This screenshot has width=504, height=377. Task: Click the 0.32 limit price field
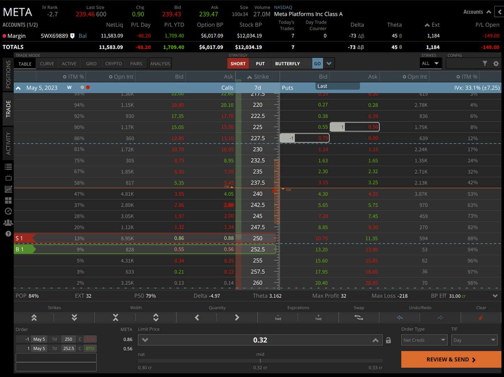pyautogui.click(x=260, y=340)
